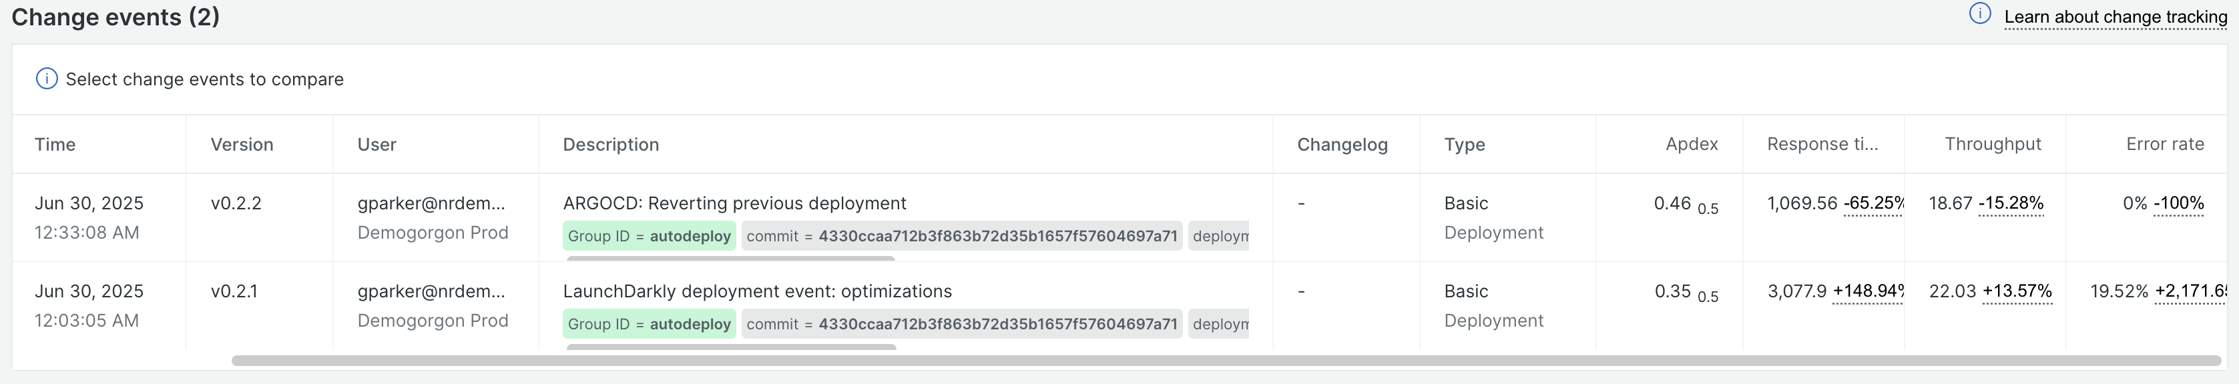This screenshot has width=2239, height=384.
Task: Click the -100% error rate change
Action: tap(2178, 203)
